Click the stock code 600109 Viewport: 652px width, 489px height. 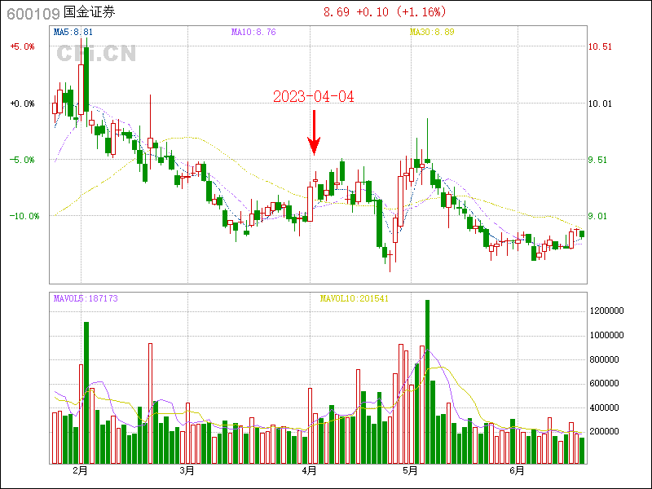pos(30,13)
